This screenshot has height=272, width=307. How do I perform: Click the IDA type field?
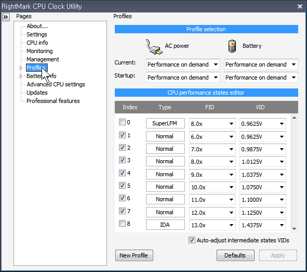tap(165, 225)
